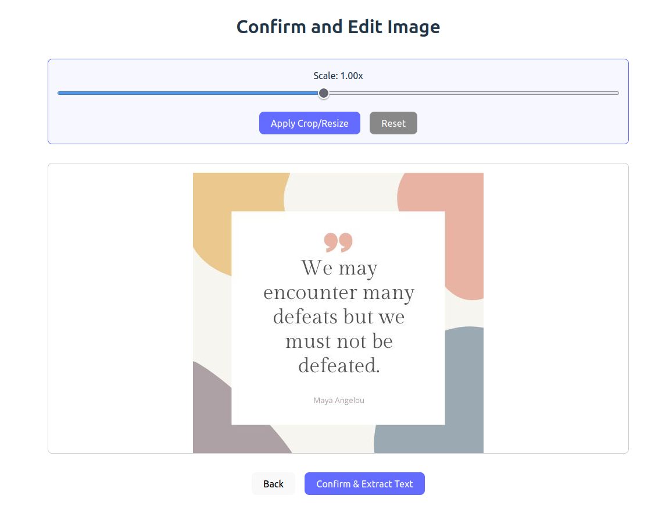662x506 pixels.
Task: Go back using the Back button
Action: pyautogui.click(x=273, y=484)
